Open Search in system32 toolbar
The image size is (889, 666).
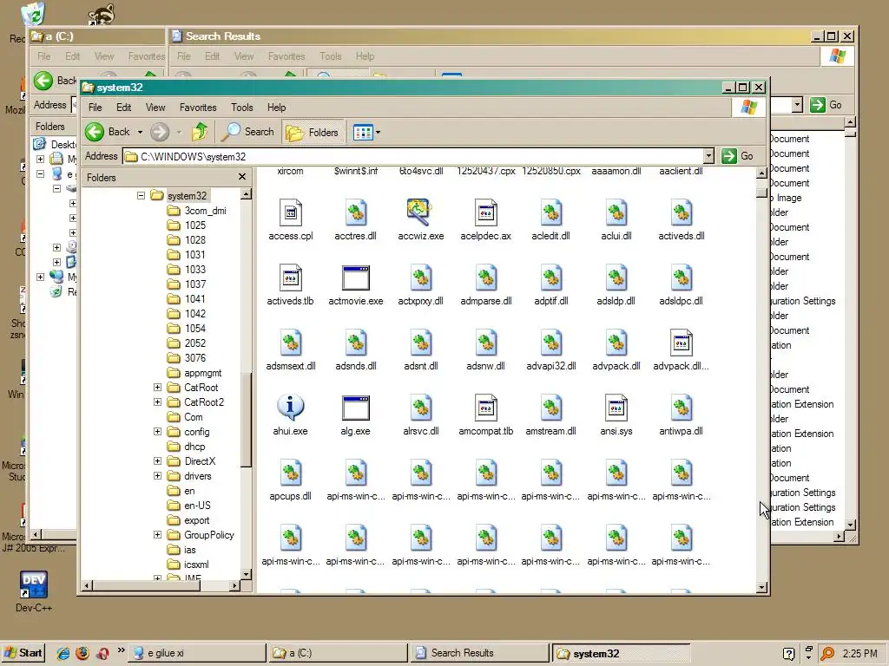click(247, 132)
